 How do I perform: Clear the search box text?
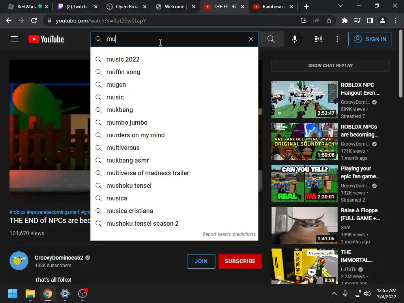coord(251,39)
